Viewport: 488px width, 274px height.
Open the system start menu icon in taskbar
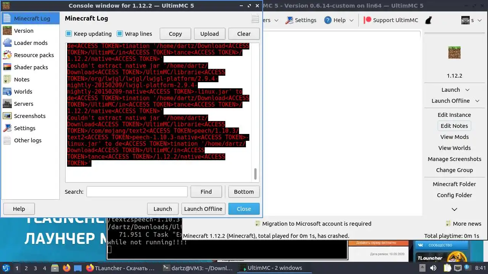(x=6, y=268)
